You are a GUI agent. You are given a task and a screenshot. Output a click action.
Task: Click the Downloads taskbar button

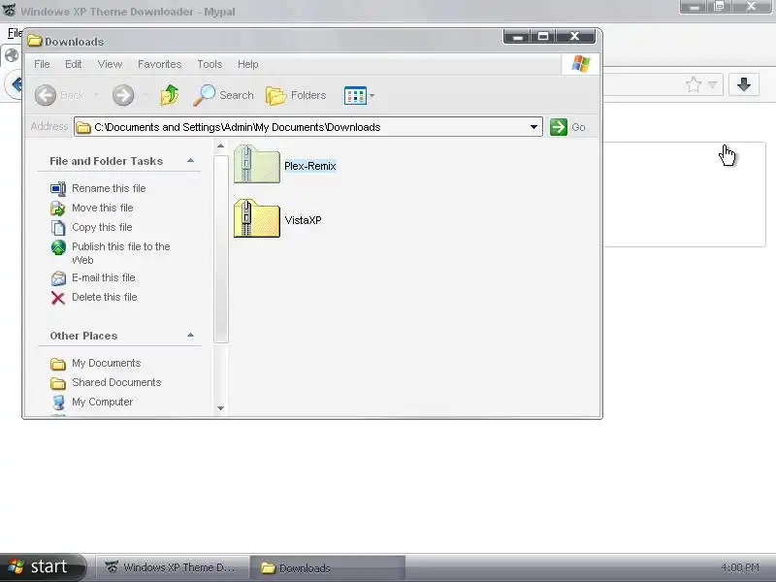[327, 567]
